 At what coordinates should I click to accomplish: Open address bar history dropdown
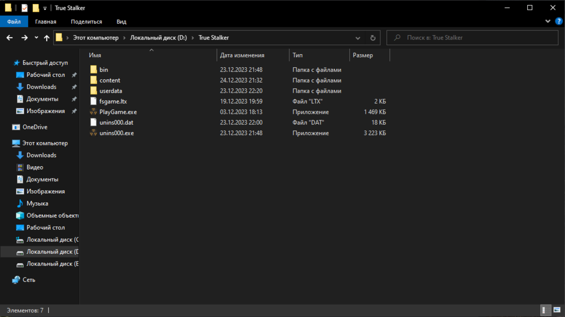point(358,38)
